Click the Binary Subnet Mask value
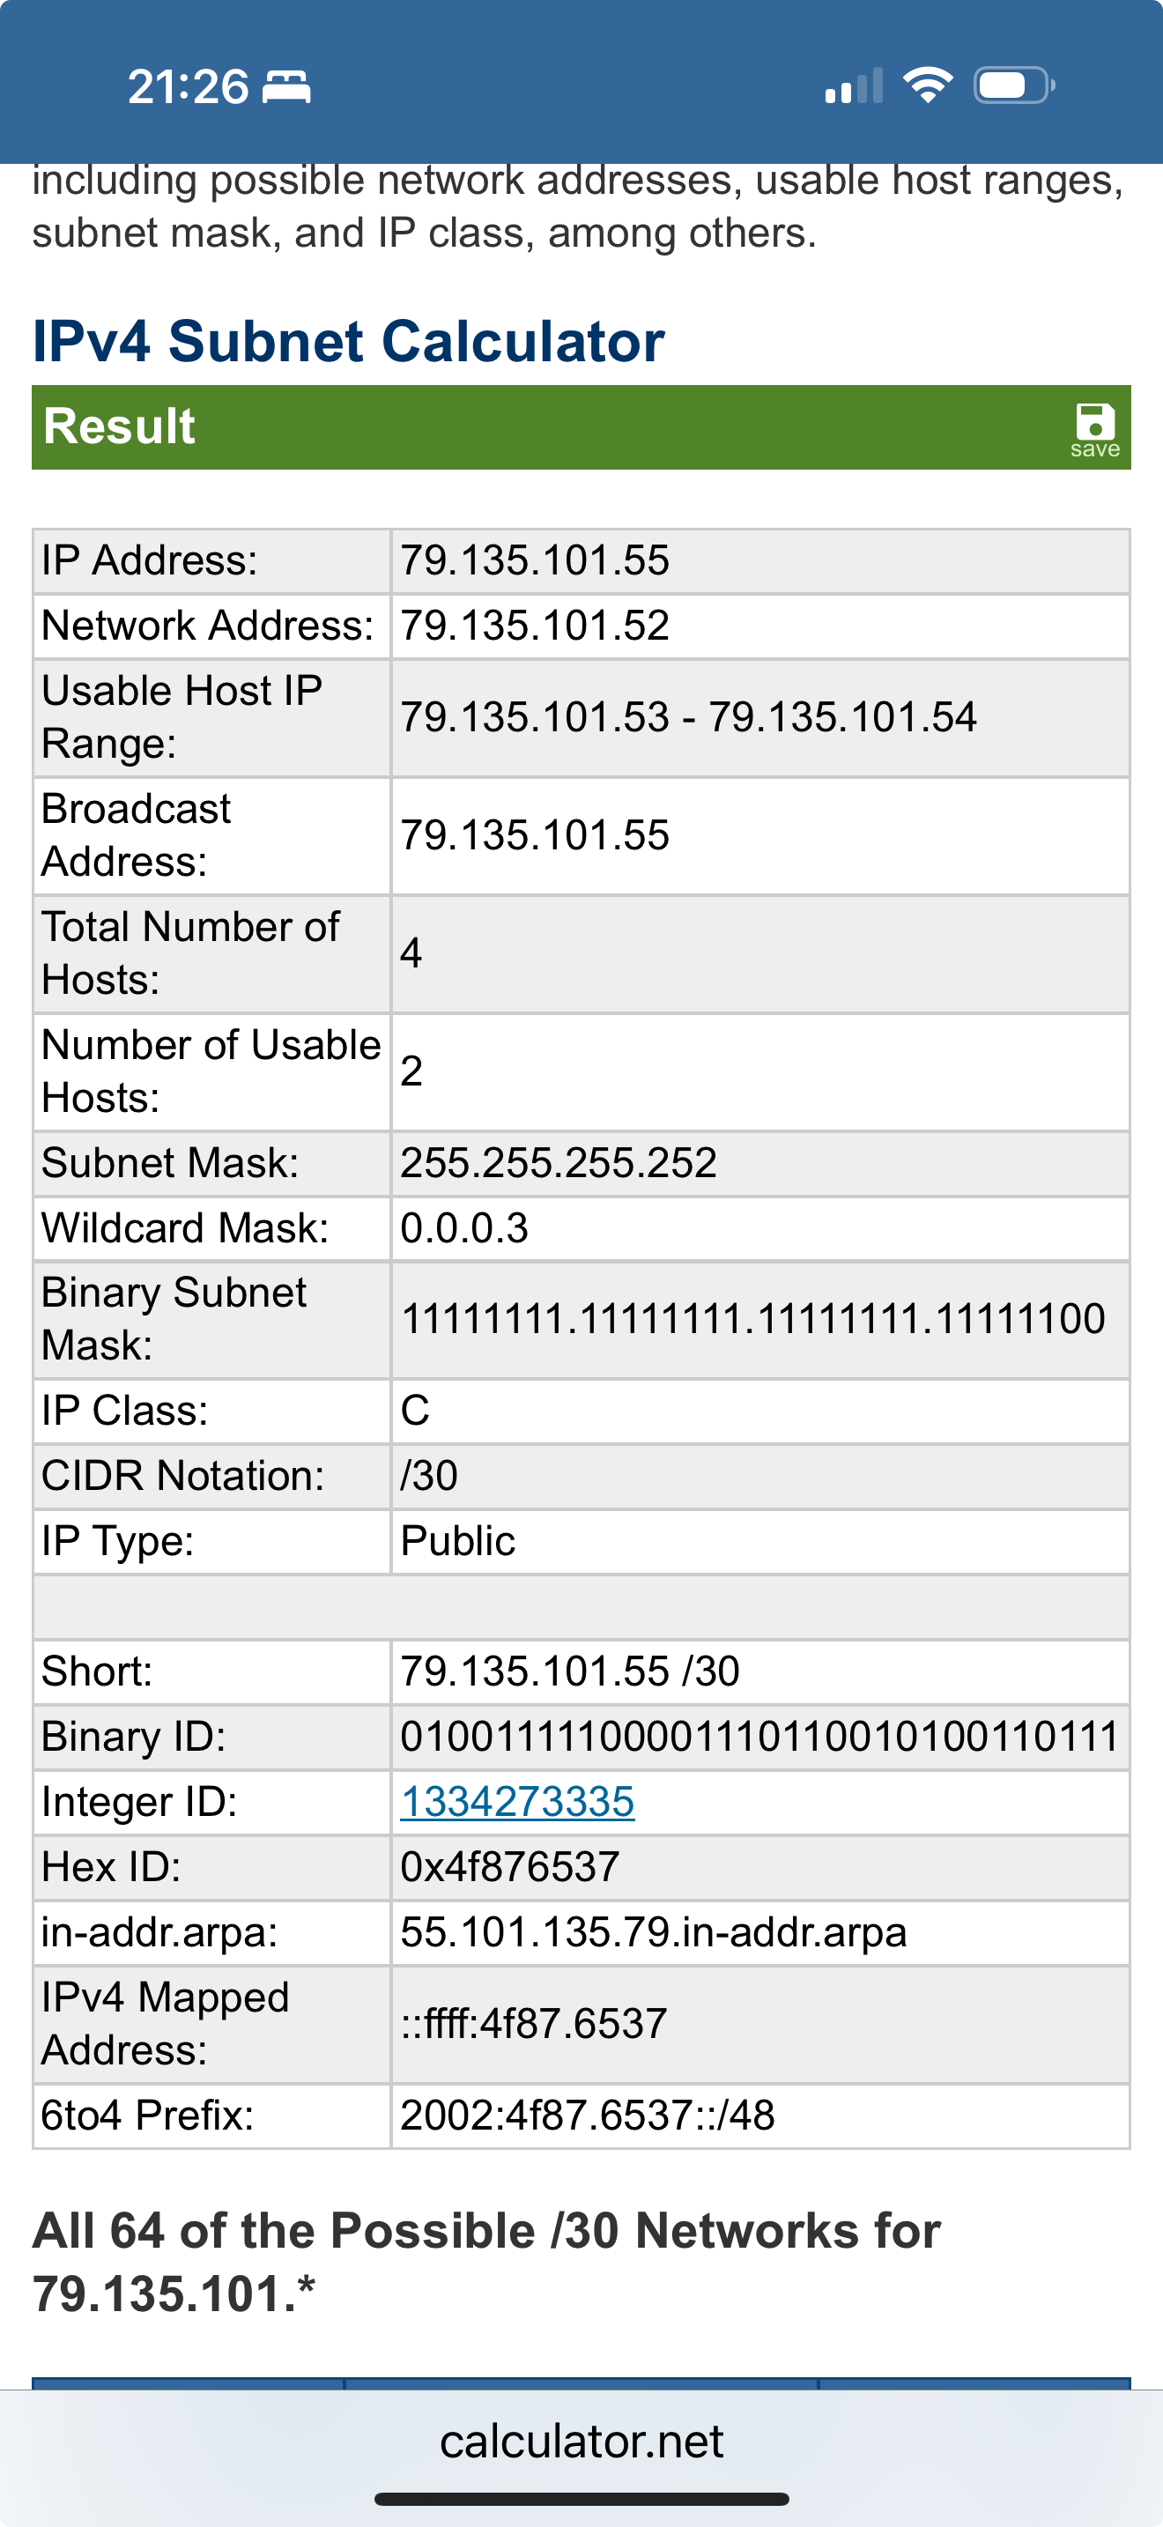The image size is (1163, 2527). 752,1319
